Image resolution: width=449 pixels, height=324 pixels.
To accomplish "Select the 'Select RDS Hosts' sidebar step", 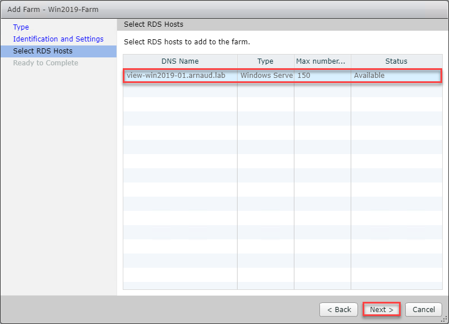I will coord(43,51).
